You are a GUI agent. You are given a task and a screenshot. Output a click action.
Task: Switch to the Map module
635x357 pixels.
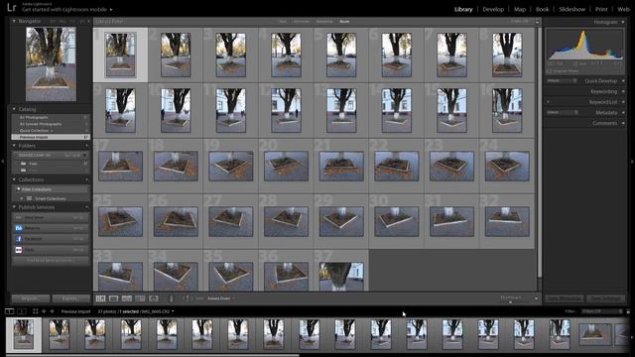[520, 9]
